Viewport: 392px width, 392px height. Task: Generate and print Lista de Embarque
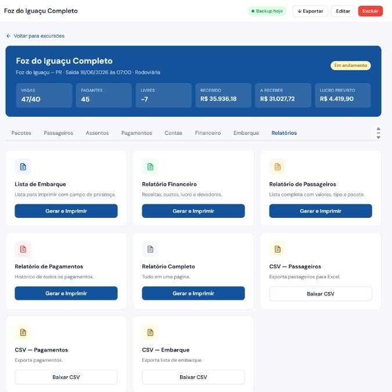(66, 211)
